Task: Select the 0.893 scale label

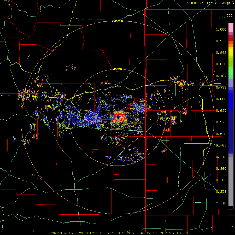Action: [x=221, y=52]
